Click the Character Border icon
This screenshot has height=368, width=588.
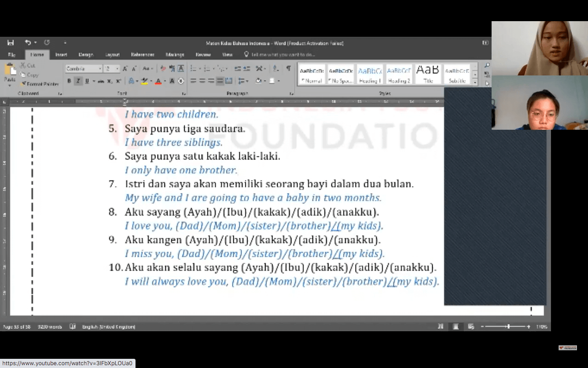[x=181, y=69]
